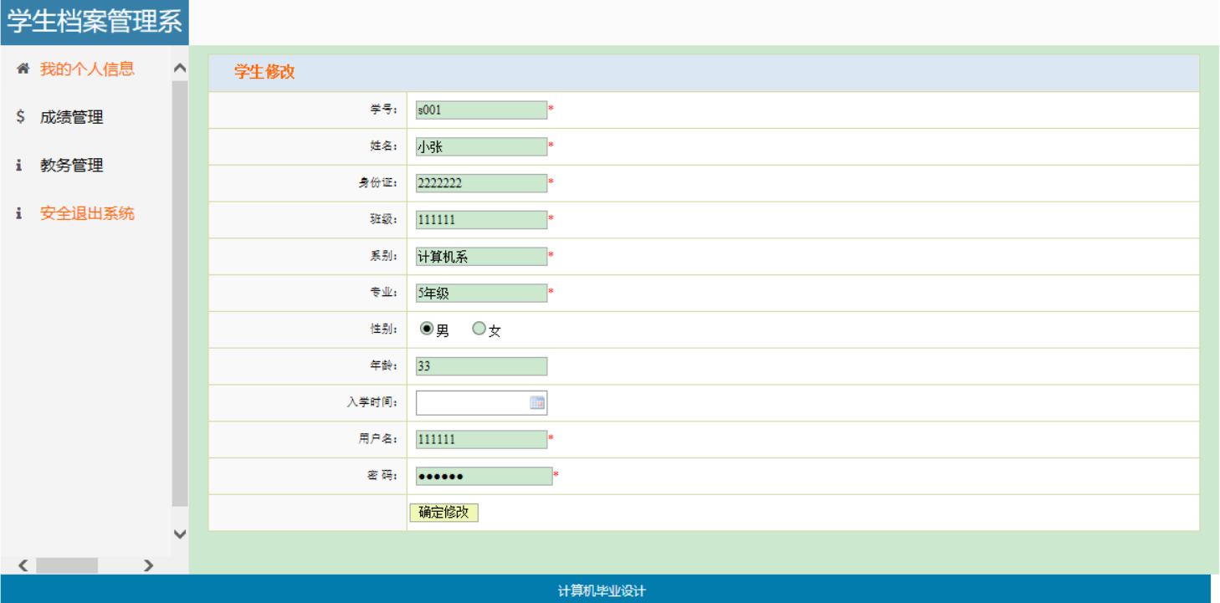This screenshot has height=603, width=1220.
Task: Open the calendar picker for 入学时间
Action: click(x=538, y=402)
